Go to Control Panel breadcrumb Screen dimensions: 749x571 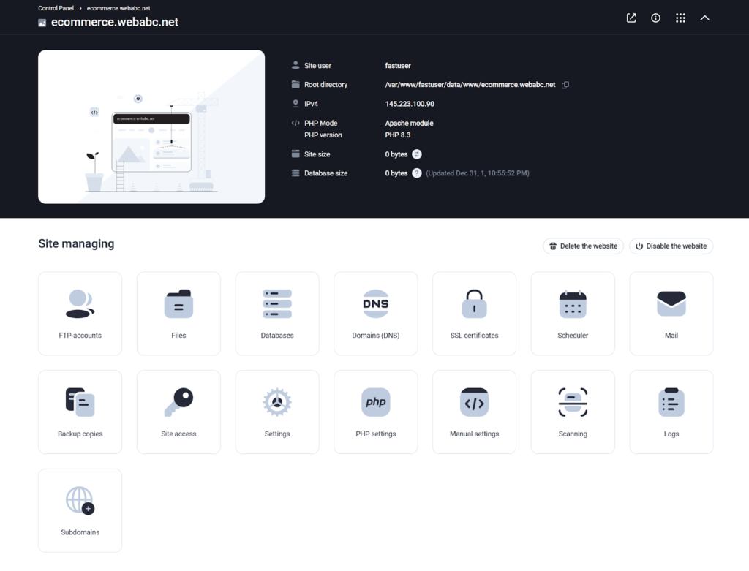pos(56,8)
